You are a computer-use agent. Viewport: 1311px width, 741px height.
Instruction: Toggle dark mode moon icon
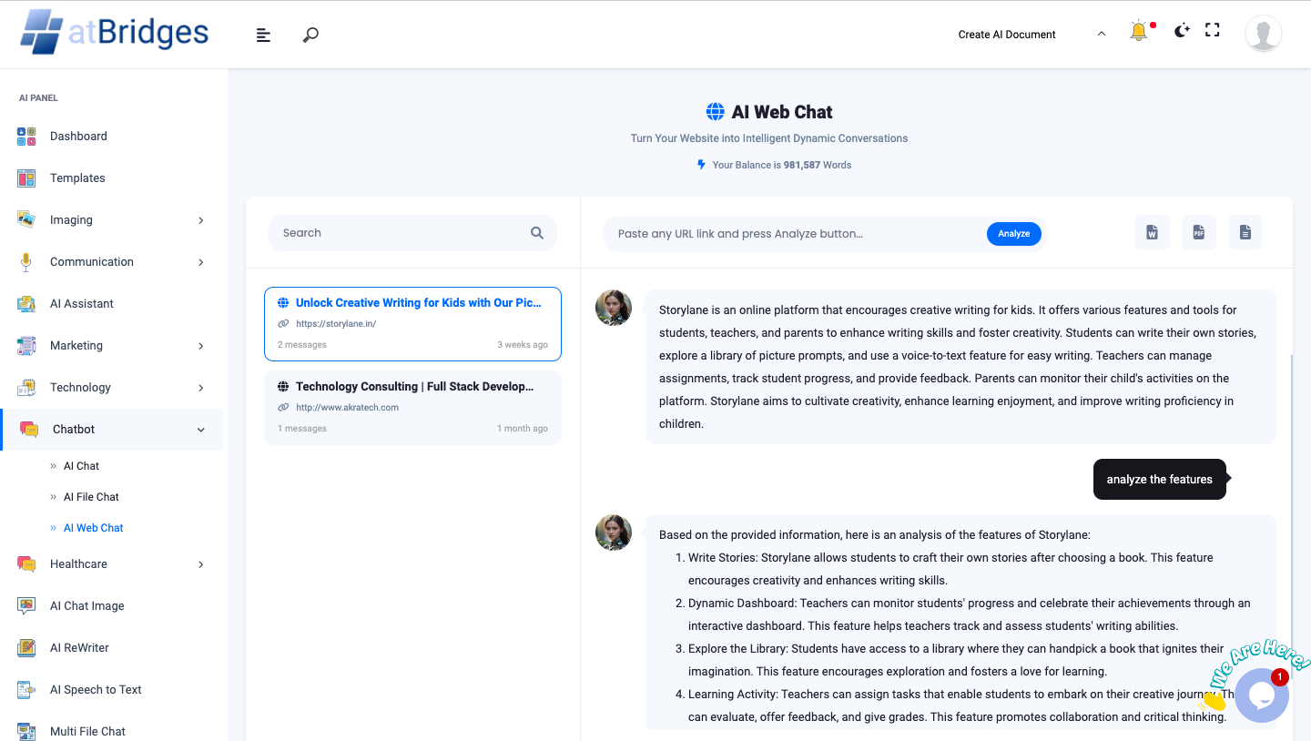[1182, 31]
